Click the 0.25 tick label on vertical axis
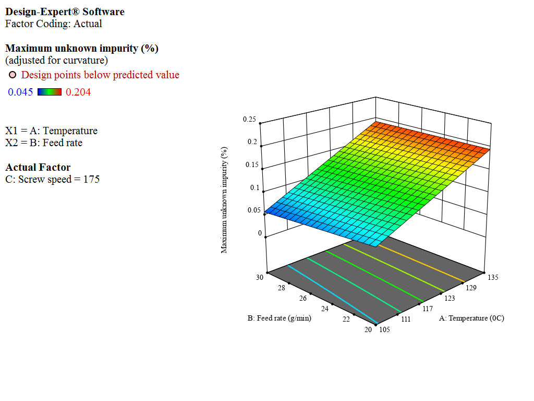The width and height of the screenshot is (534, 401). (249, 120)
